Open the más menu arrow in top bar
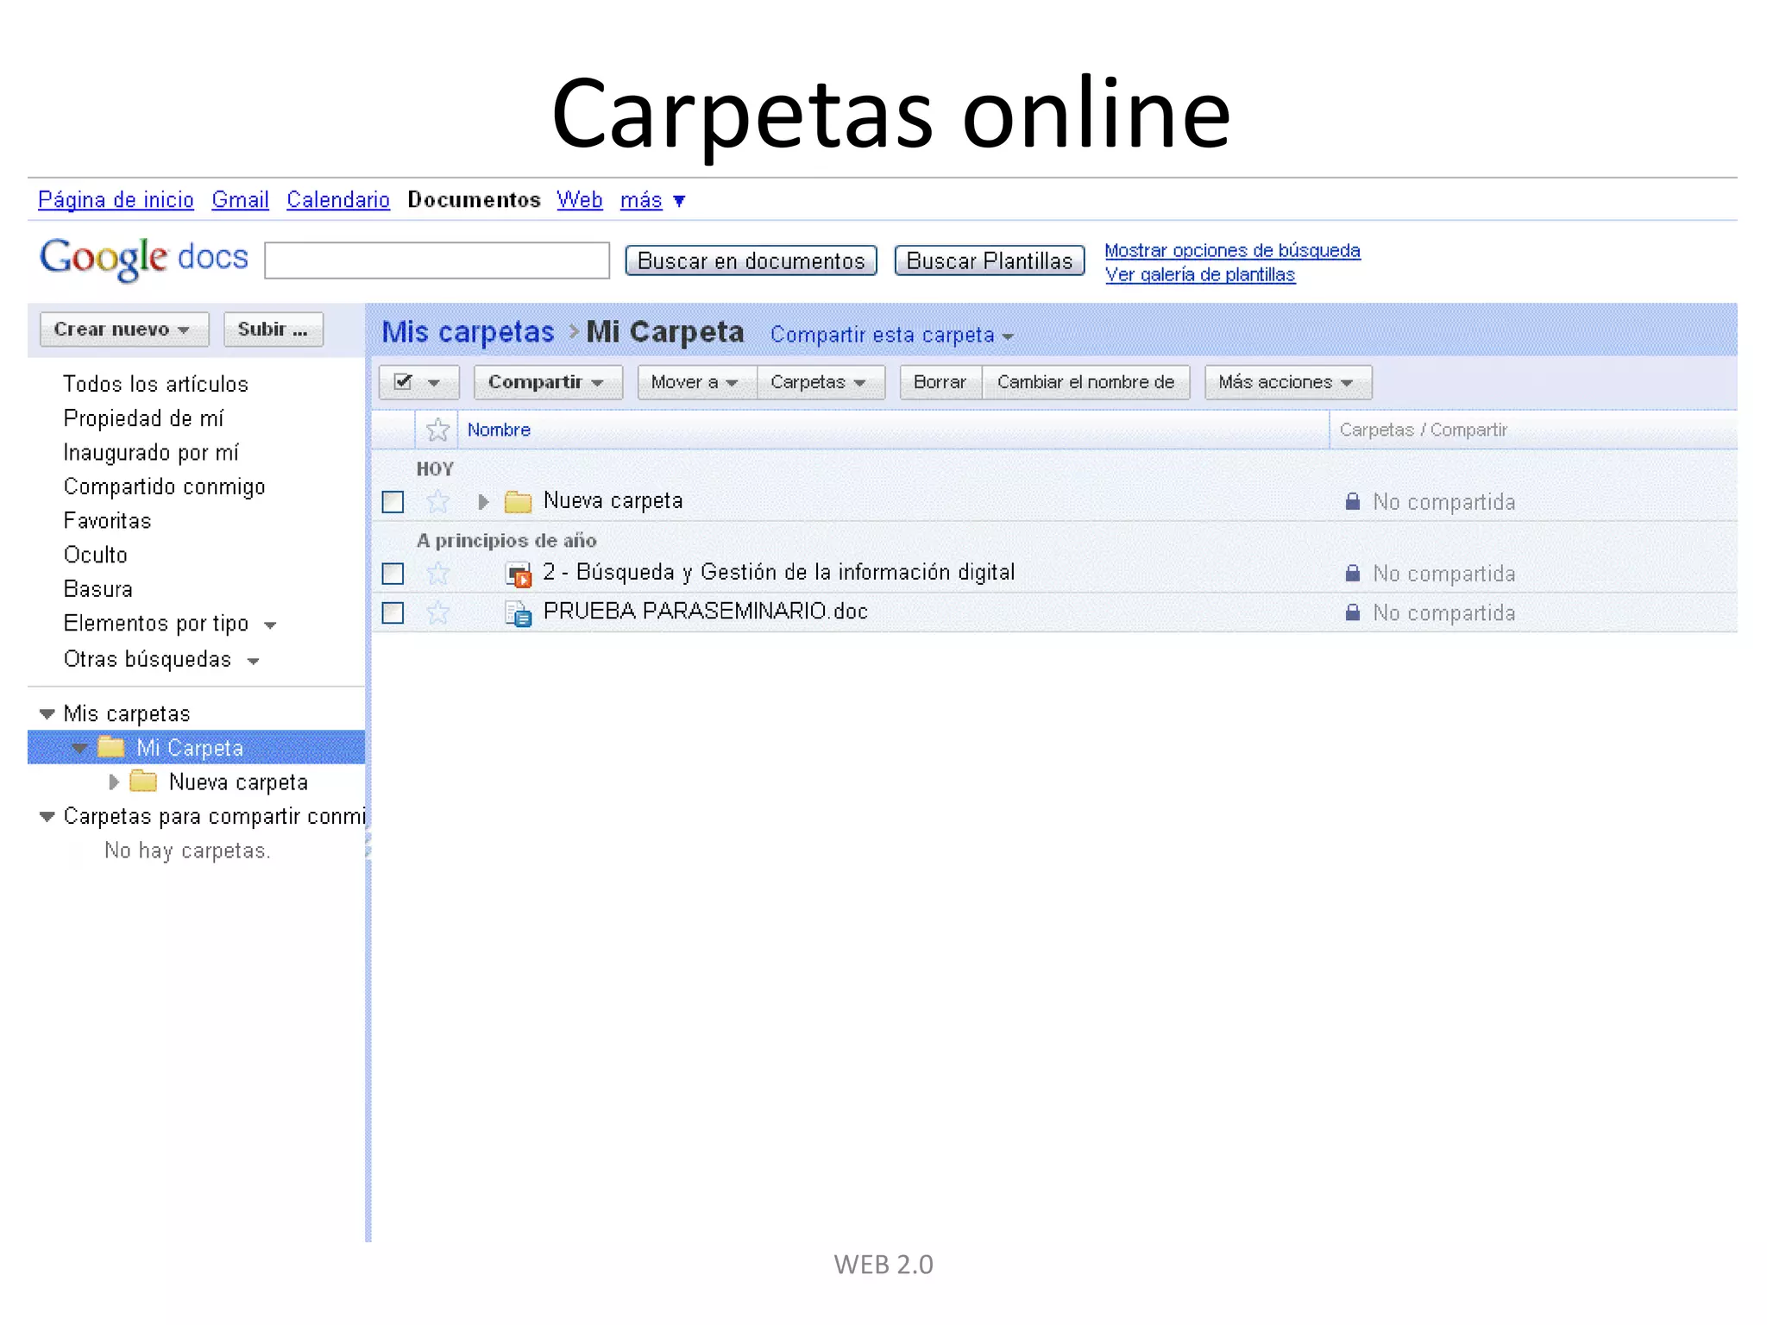Viewport: 1767px width, 1325px height. pos(679,201)
